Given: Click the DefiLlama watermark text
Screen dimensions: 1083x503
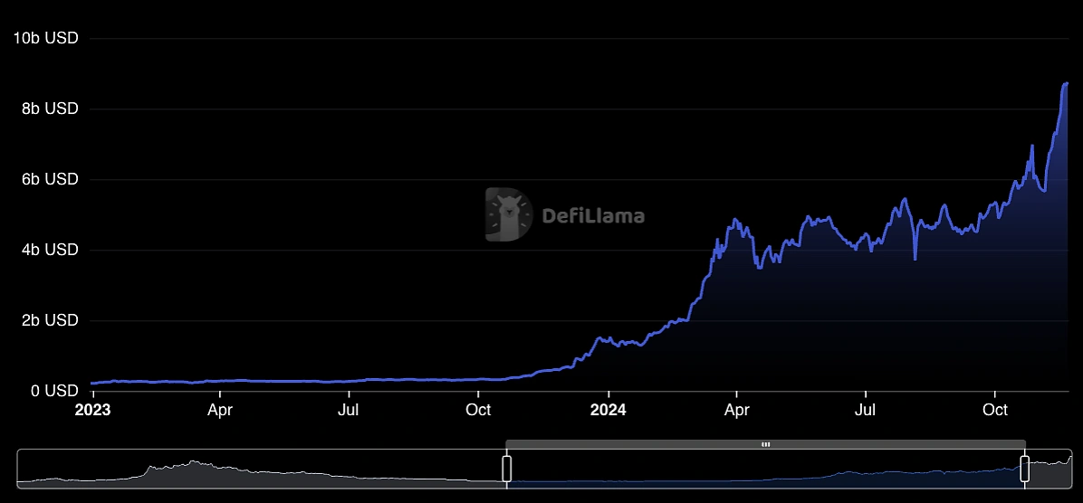Looking at the screenshot, I should (x=593, y=215).
